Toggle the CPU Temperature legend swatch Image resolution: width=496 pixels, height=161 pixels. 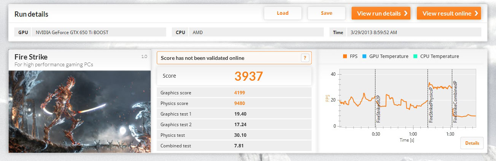point(416,56)
